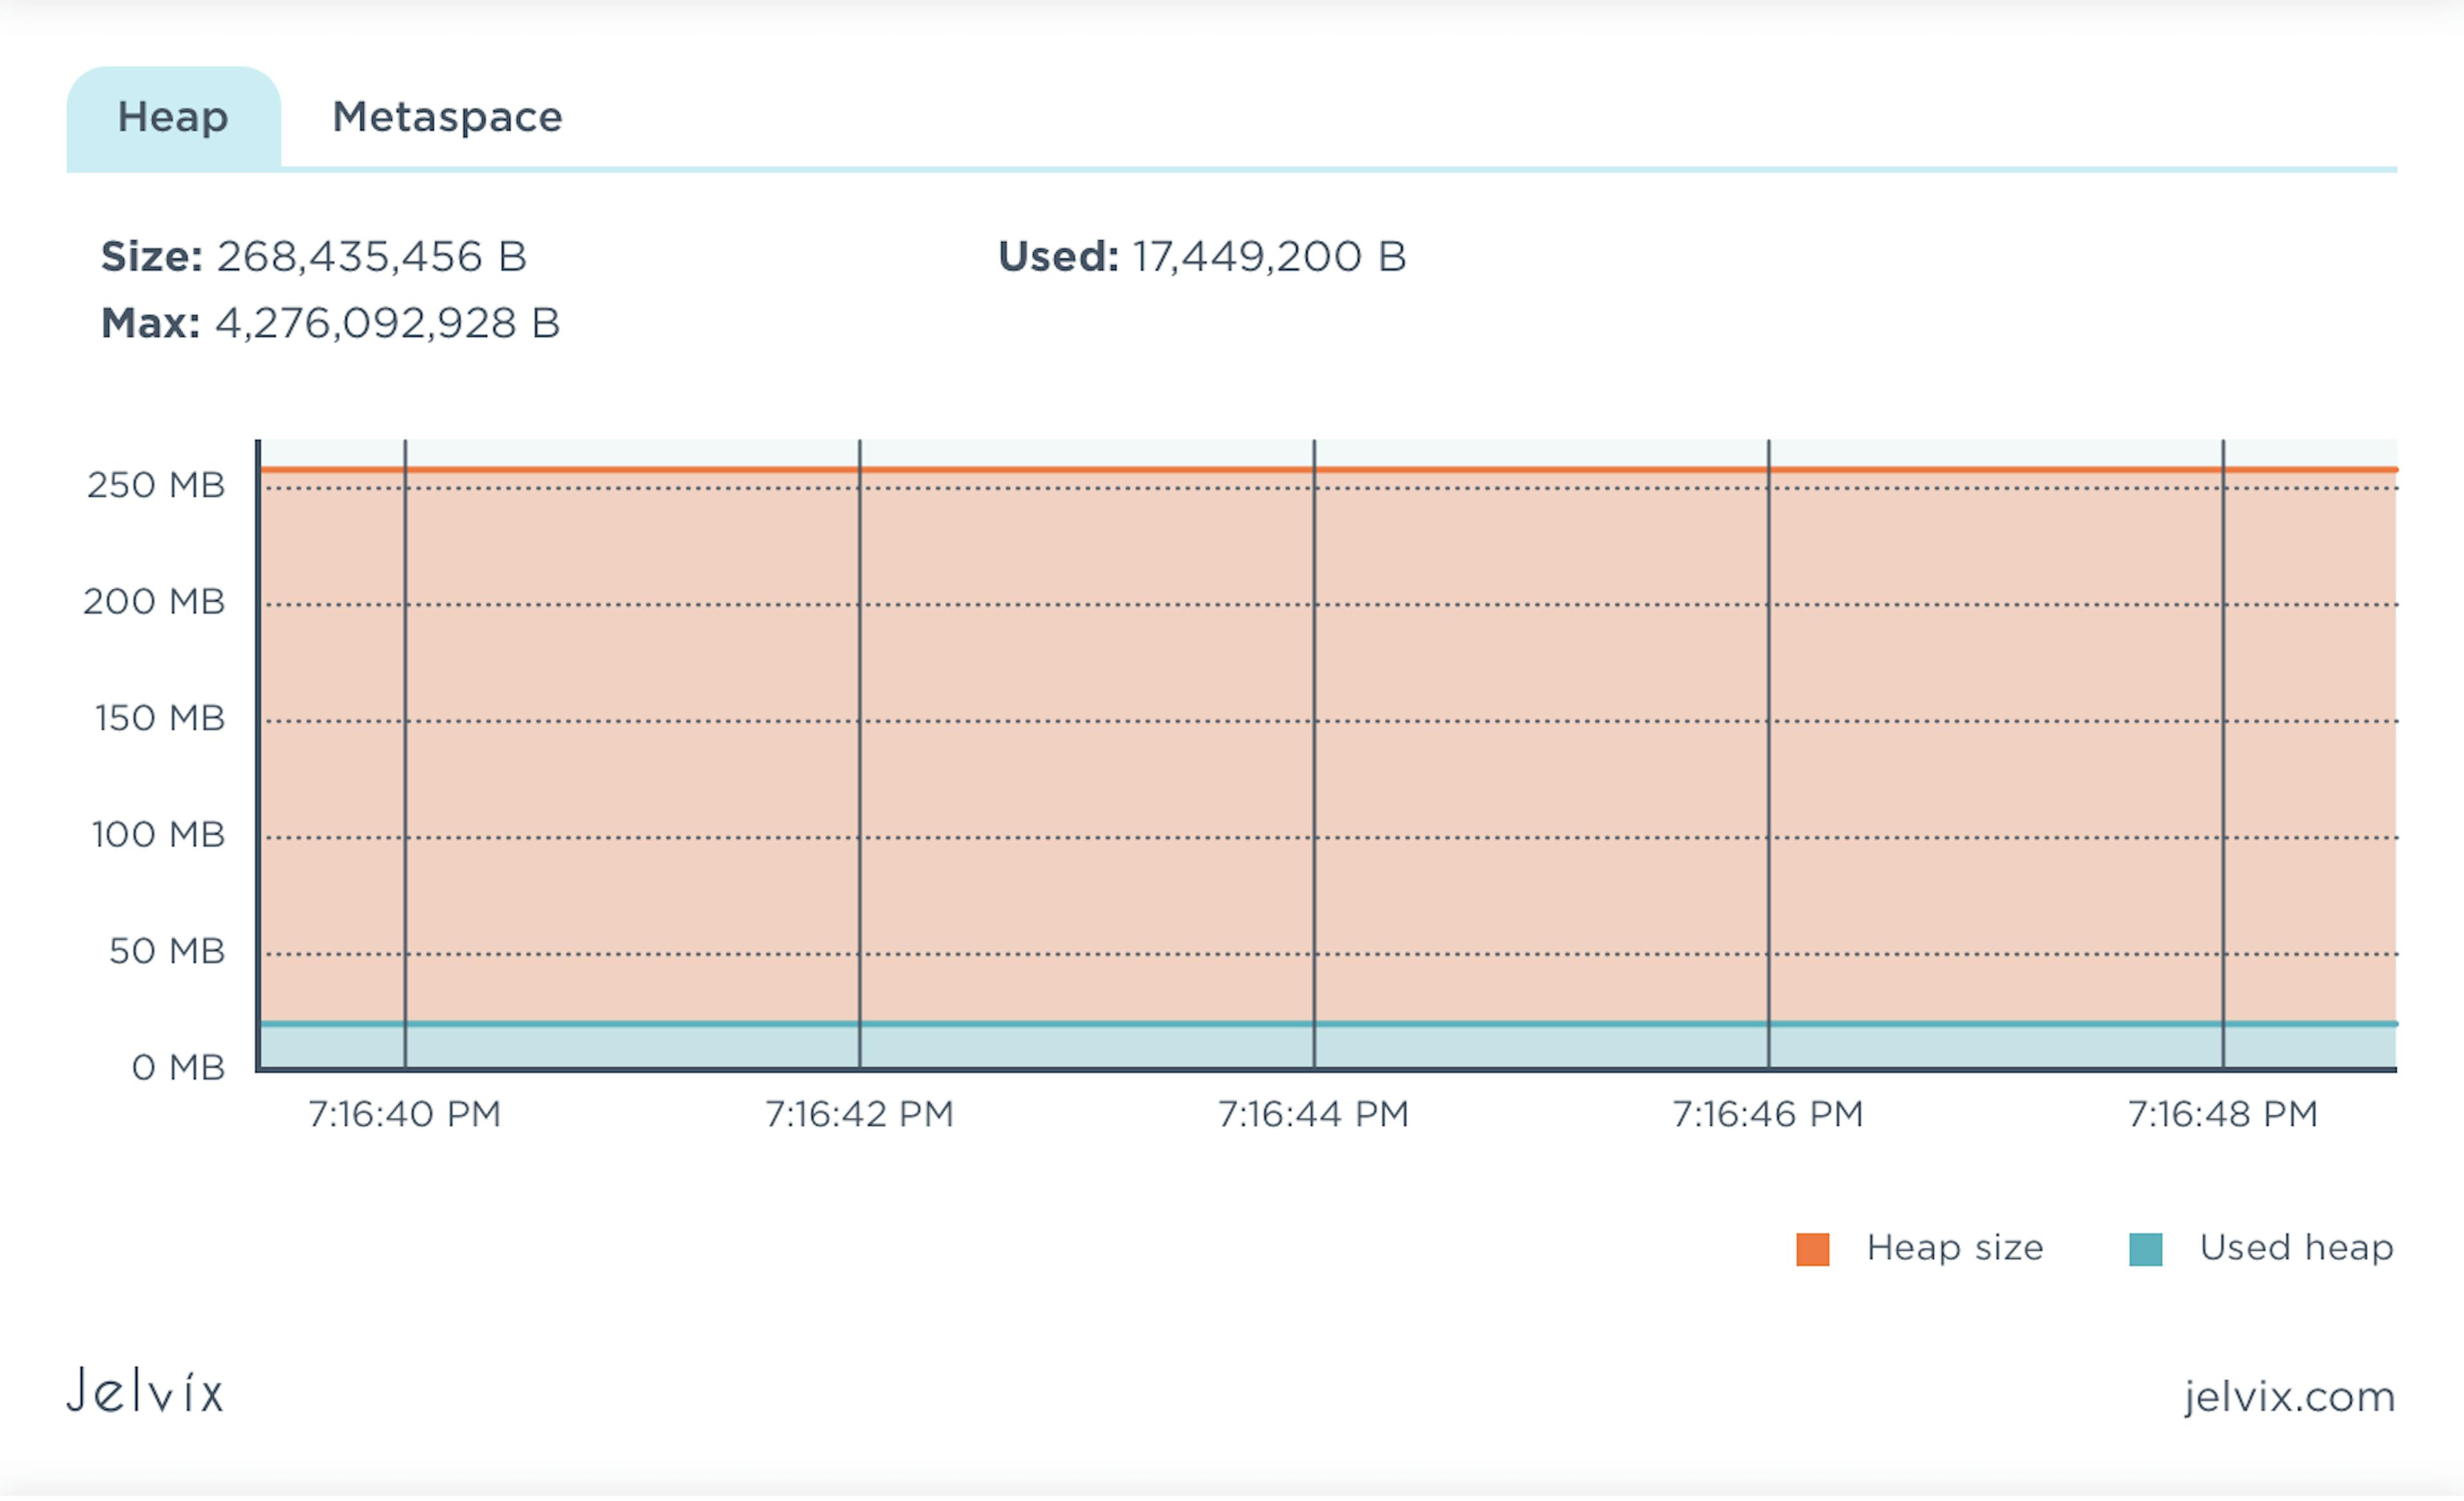Select the 7:16:40 PM time marker
Image resolution: width=2464 pixels, height=1501 pixels.
click(405, 1114)
